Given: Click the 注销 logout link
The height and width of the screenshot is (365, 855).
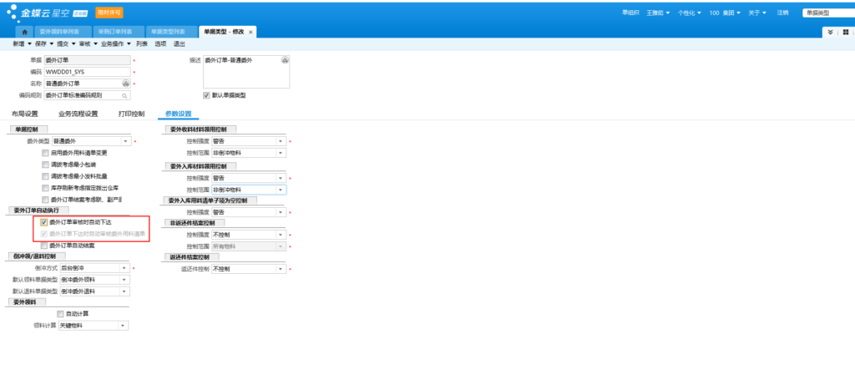Looking at the screenshot, I should [782, 13].
